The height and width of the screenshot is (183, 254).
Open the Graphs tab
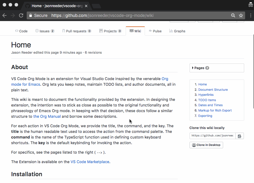click(177, 31)
